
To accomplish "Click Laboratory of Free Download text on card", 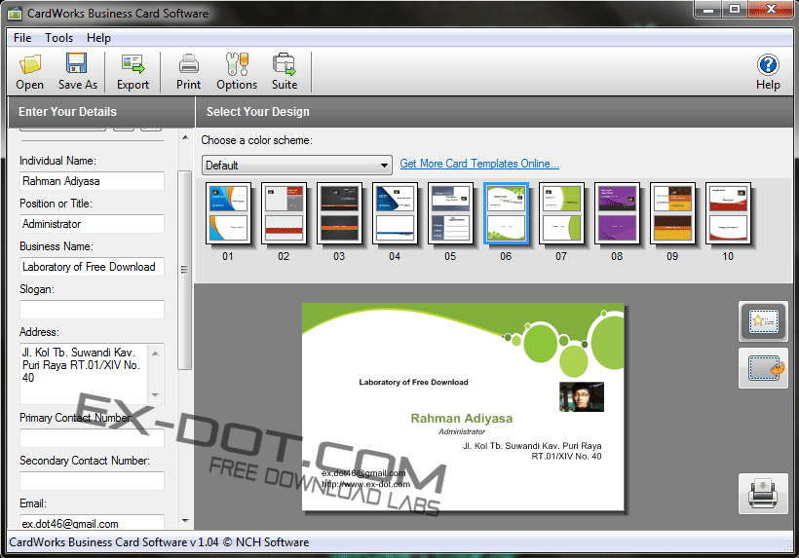I will tap(413, 383).
